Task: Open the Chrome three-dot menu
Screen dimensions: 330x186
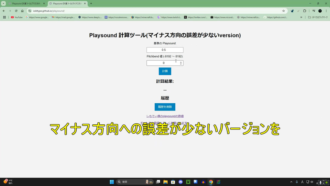Action: [x=326, y=11]
